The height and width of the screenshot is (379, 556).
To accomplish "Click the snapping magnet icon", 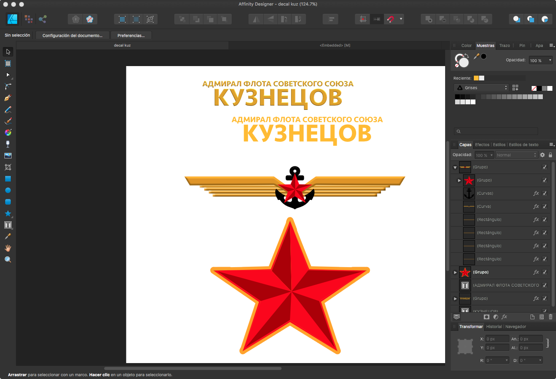I will pos(390,19).
